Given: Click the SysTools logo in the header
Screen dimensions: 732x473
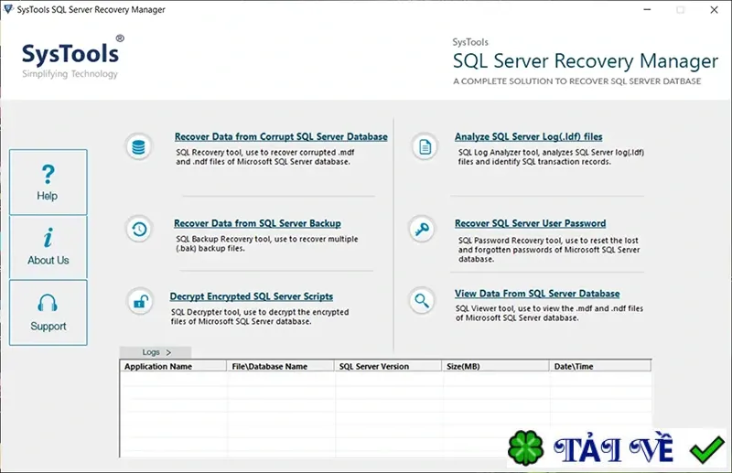Looking at the screenshot, I should tap(71, 57).
